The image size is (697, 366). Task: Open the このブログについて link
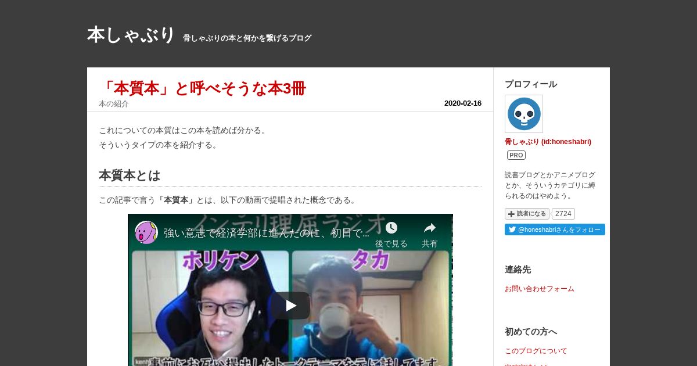tap(536, 351)
